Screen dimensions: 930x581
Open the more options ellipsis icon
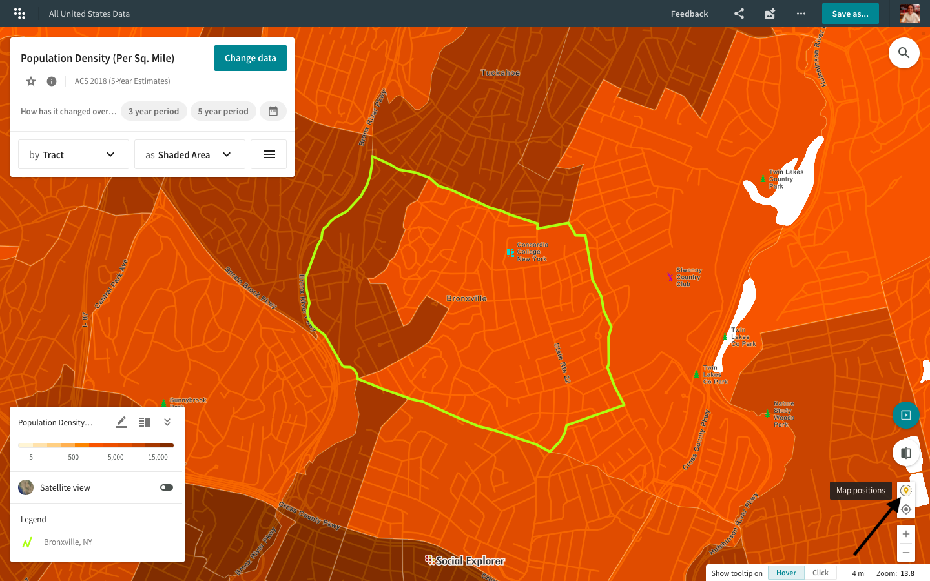[x=801, y=14]
